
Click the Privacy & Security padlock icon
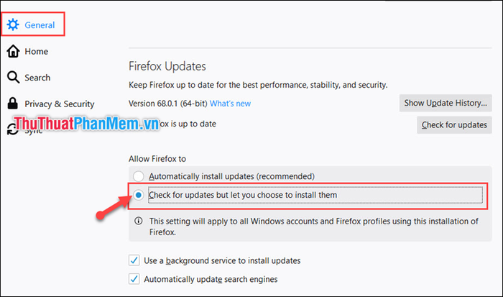(12, 104)
